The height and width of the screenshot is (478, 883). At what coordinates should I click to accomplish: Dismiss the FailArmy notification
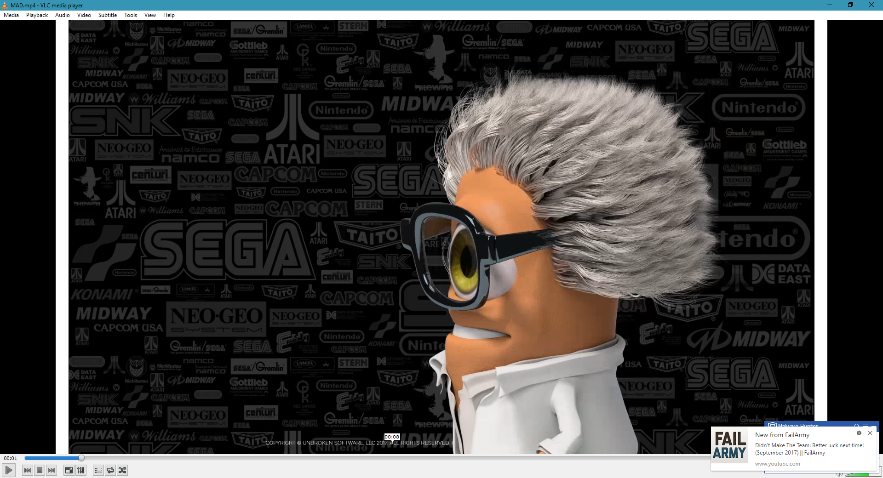point(870,433)
